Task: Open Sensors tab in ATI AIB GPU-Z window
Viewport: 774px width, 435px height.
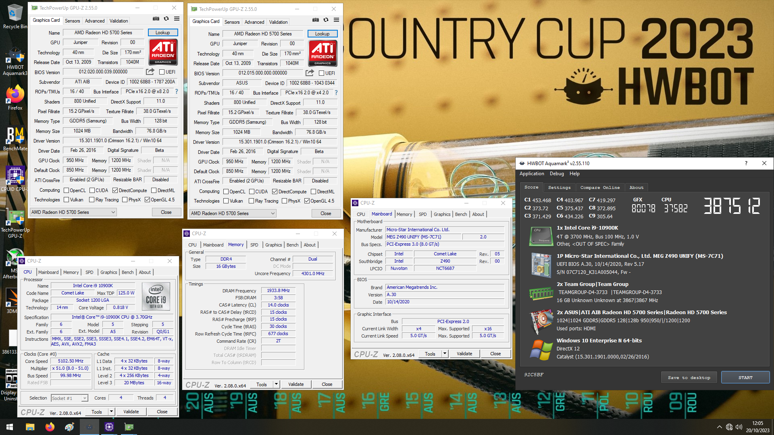Action: [72, 21]
